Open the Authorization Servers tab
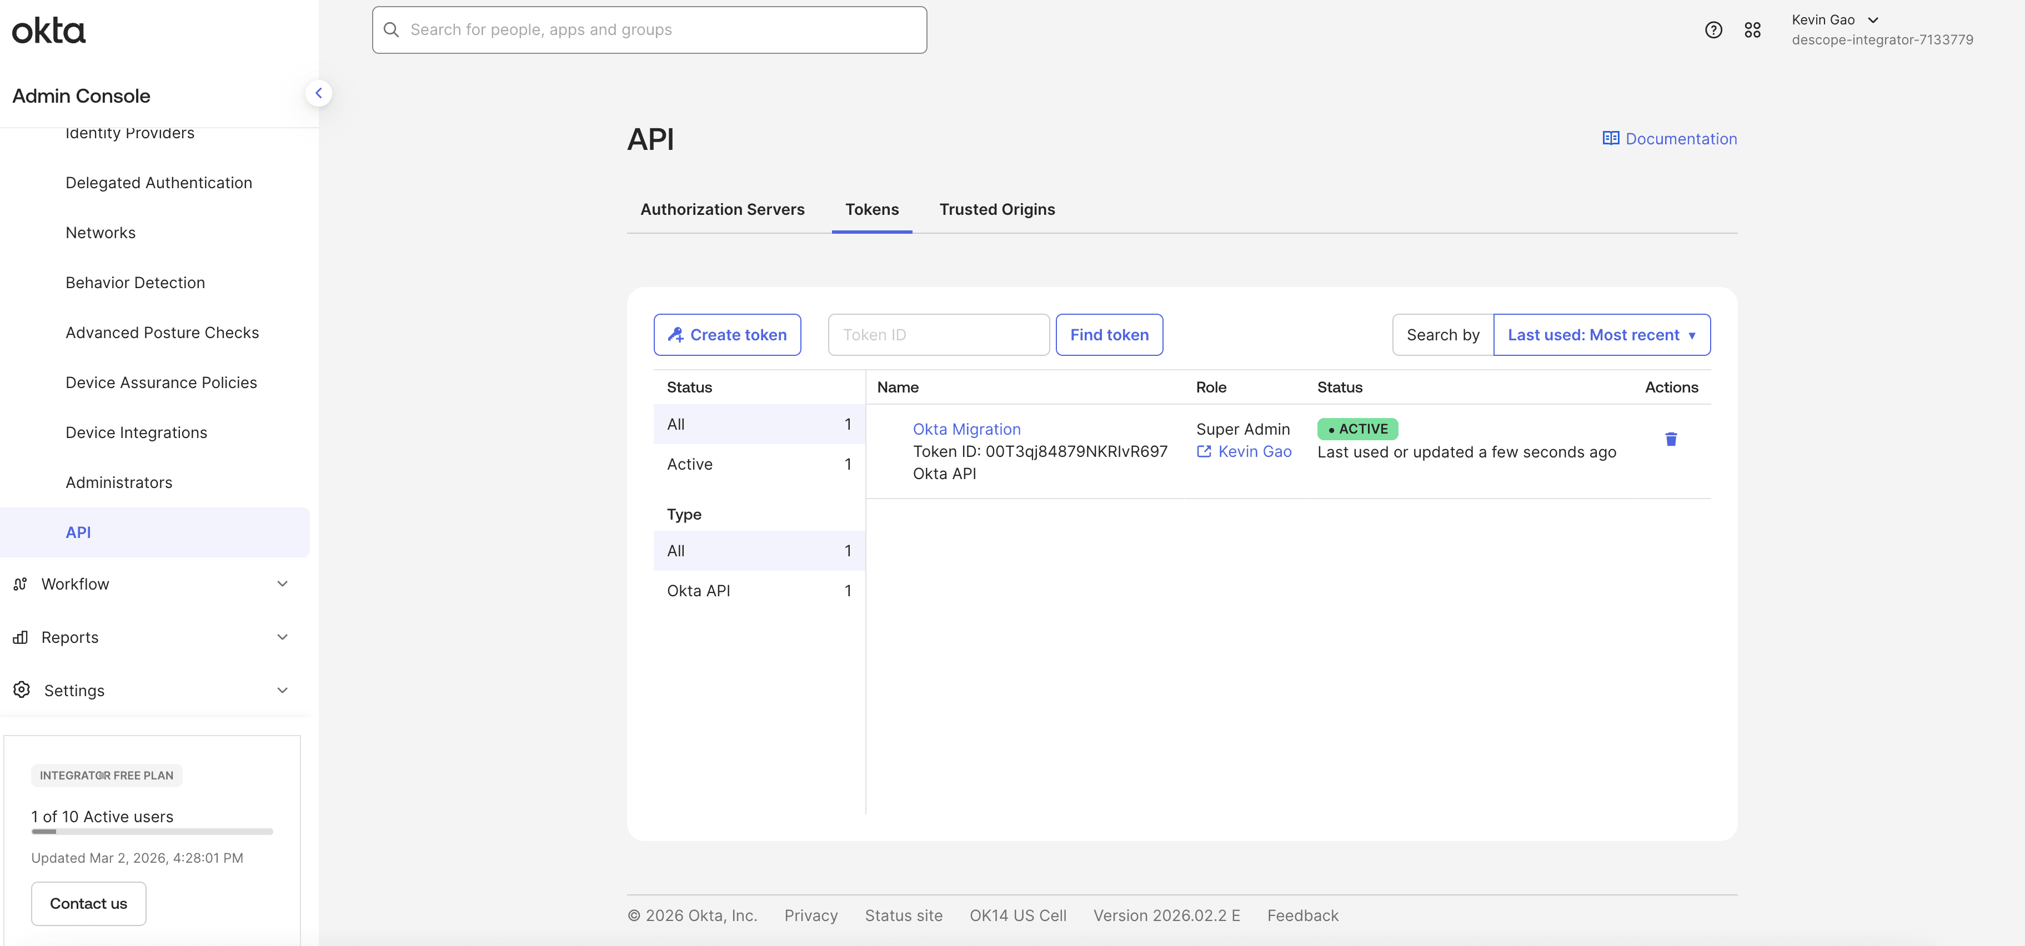Image resolution: width=2025 pixels, height=946 pixels. tap(721, 209)
